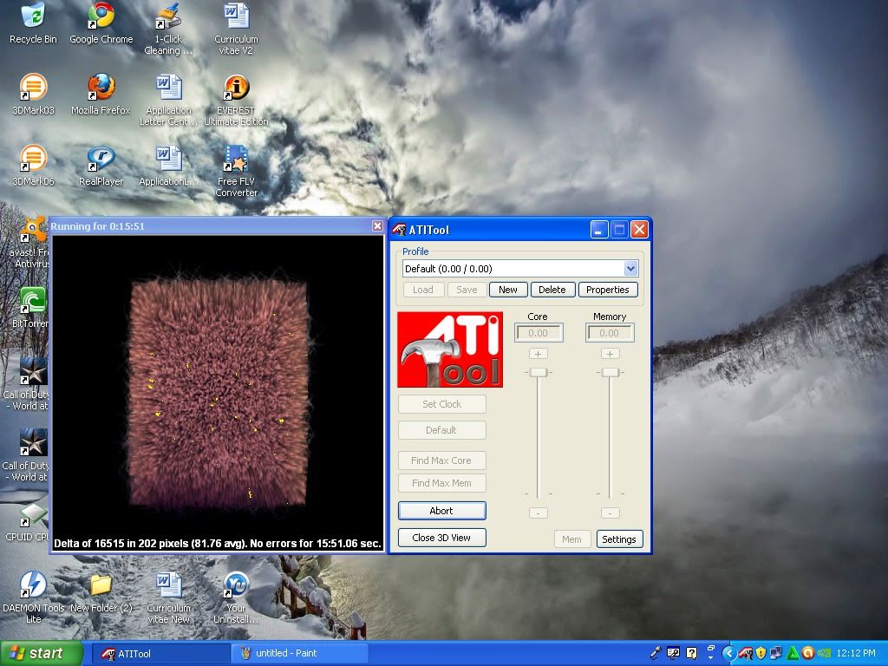Viewport: 888px width, 666px height.
Task: Click the NVIDIA tray icon
Action: 824,653
